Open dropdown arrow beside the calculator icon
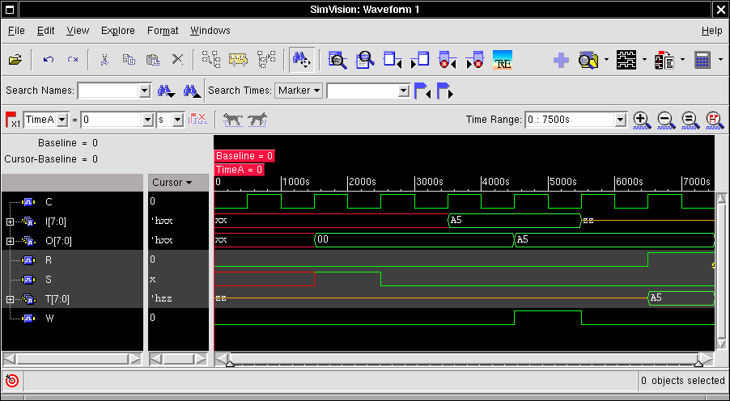This screenshot has width=730, height=401. [720, 60]
